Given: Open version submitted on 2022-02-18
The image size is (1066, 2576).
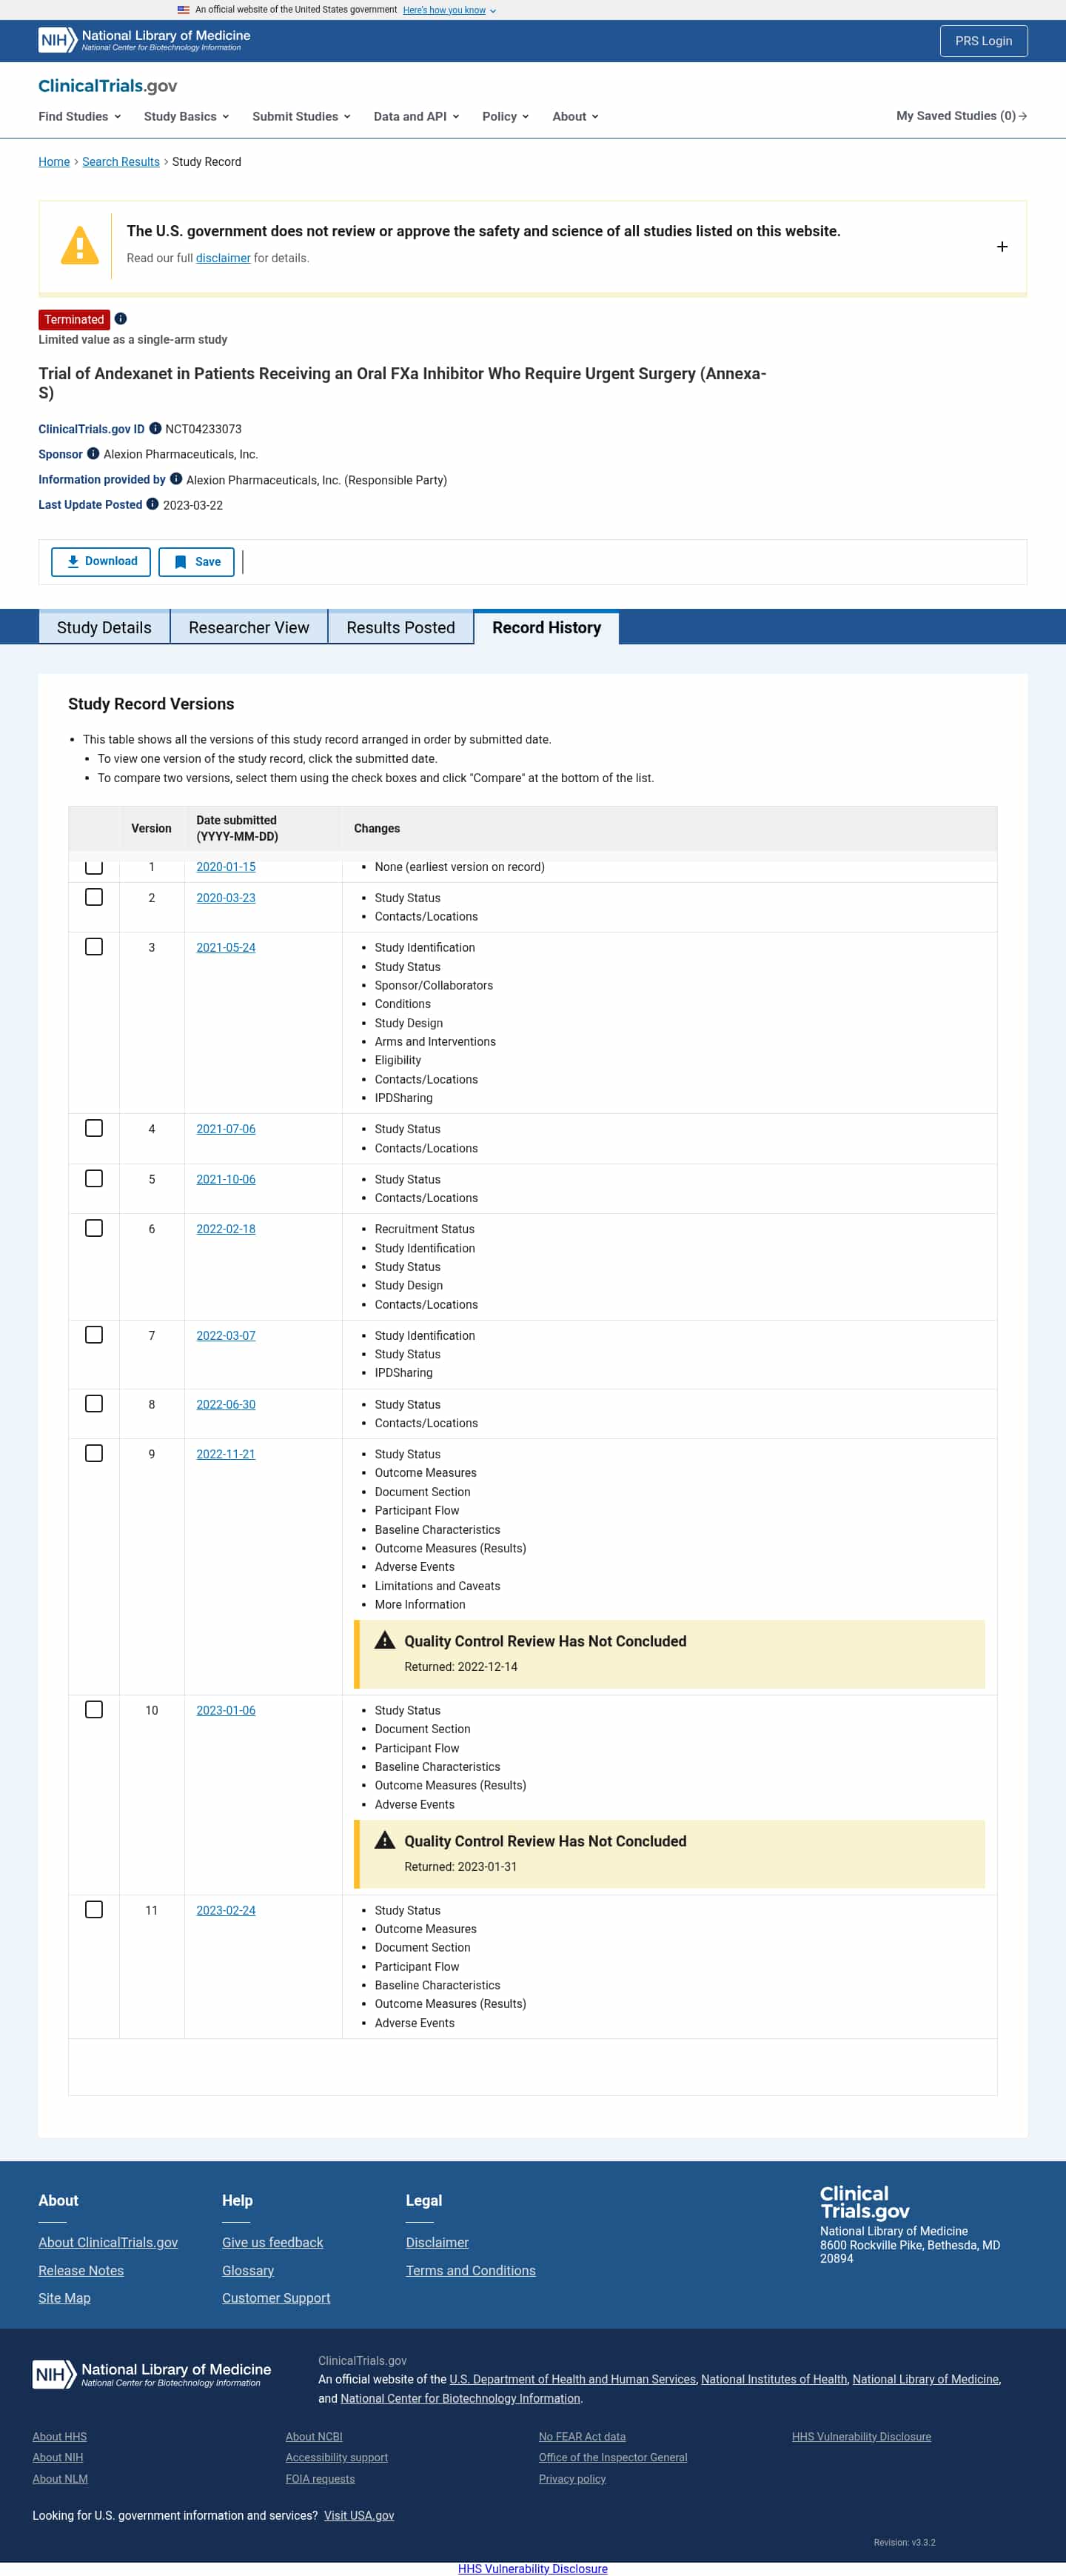Looking at the screenshot, I should pos(226,1229).
